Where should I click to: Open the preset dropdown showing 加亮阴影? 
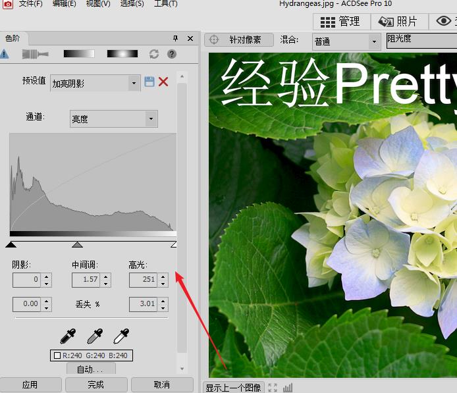(x=95, y=84)
